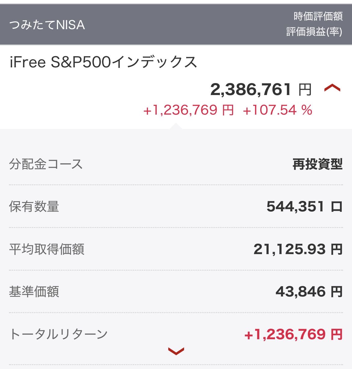This screenshot has width=352, height=369.
Task: Click the 21,125.93 円 average cost value
Action: 298,249
